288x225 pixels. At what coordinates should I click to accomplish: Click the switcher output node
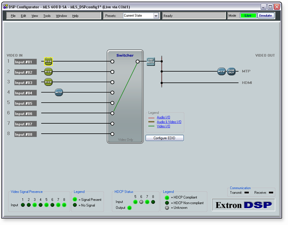coord(138,62)
